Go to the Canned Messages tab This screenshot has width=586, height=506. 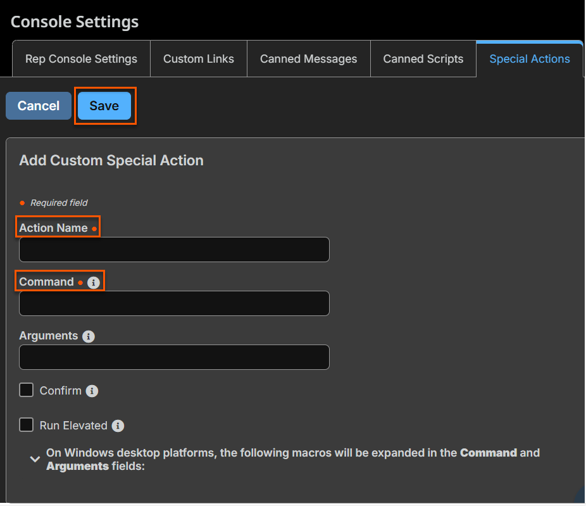pyautogui.click(x=308, y=59)
